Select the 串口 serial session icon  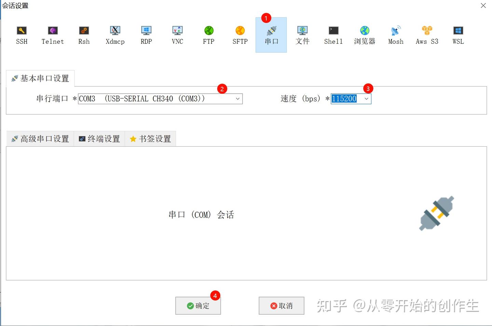pos(271,34)
